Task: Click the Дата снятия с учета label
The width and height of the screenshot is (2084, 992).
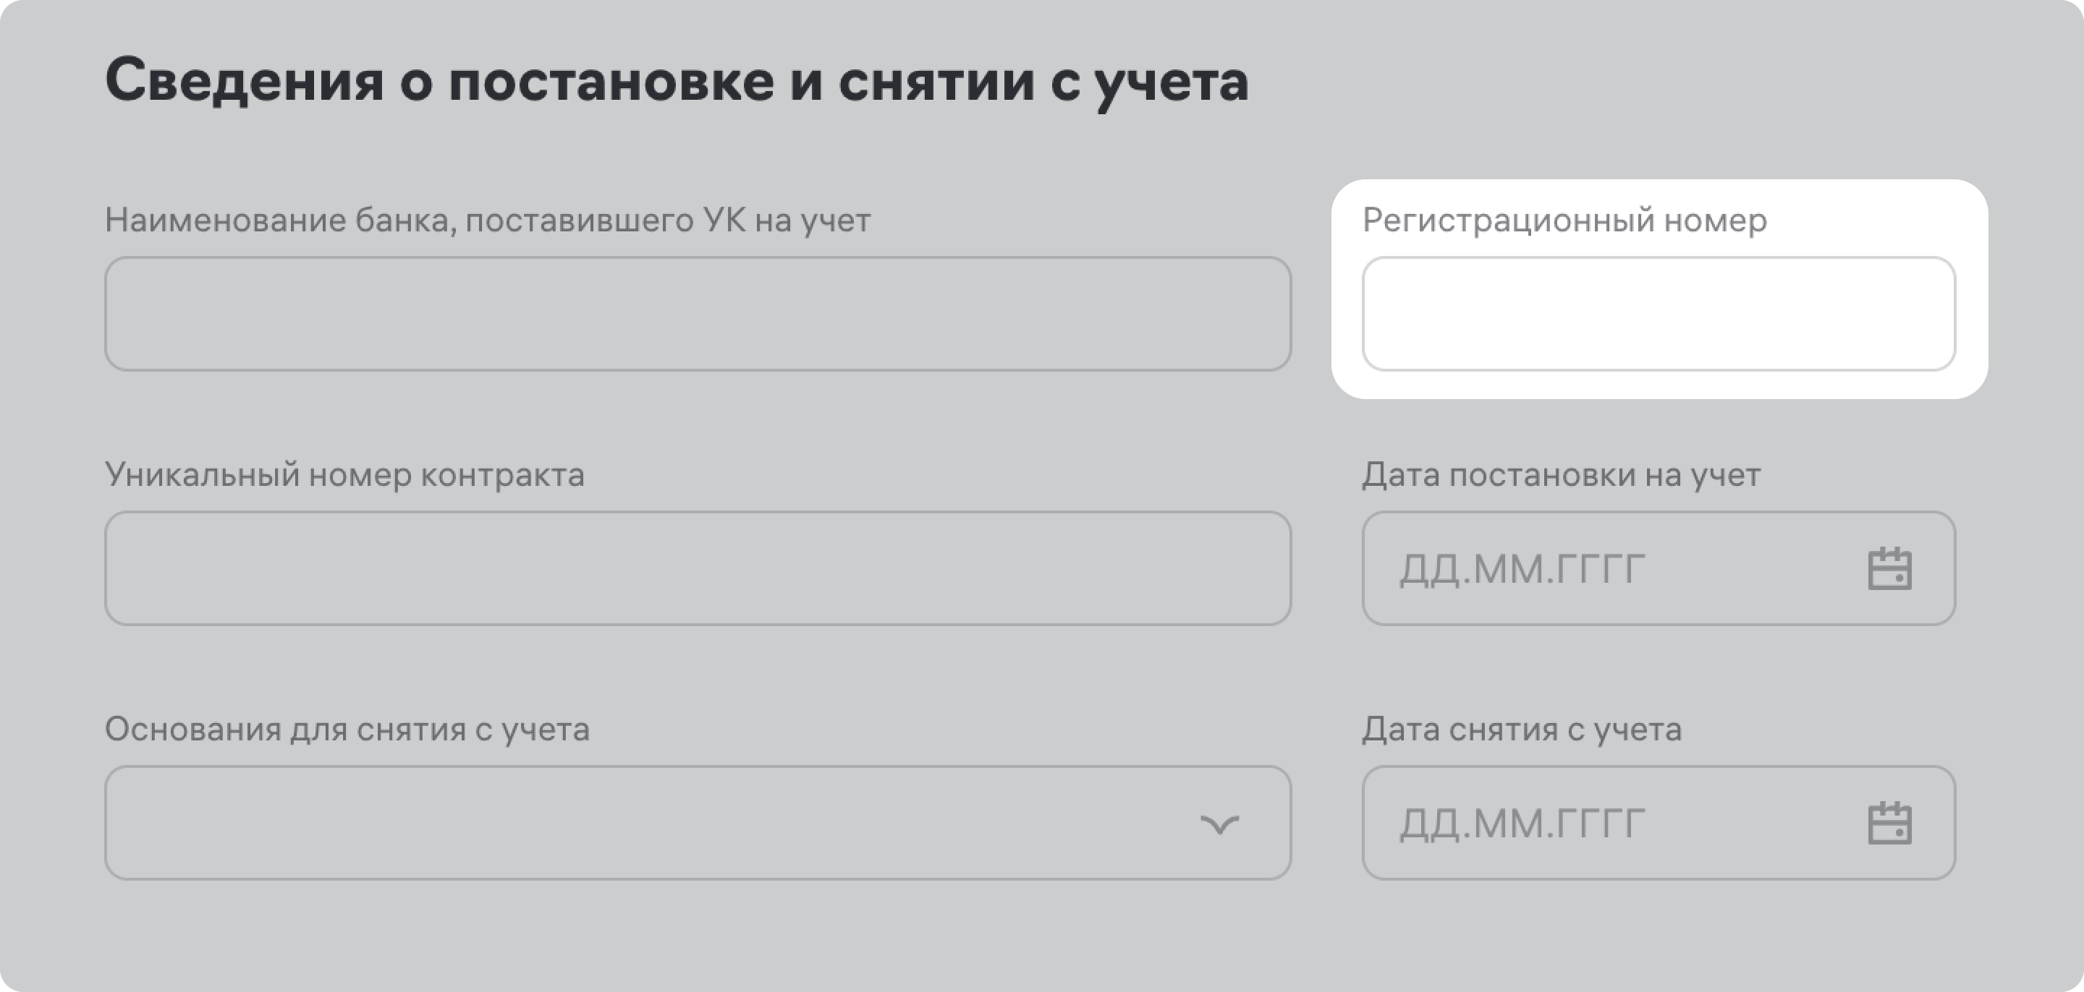Action: click(x=1522, y=730)
